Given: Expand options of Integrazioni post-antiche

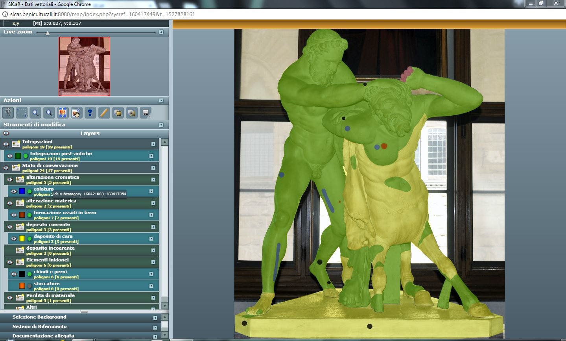Looking at the screenshot, I should pos(151,156).
